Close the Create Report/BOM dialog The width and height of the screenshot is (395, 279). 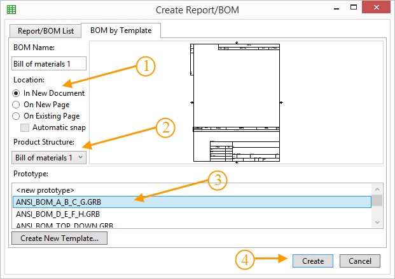379,9
